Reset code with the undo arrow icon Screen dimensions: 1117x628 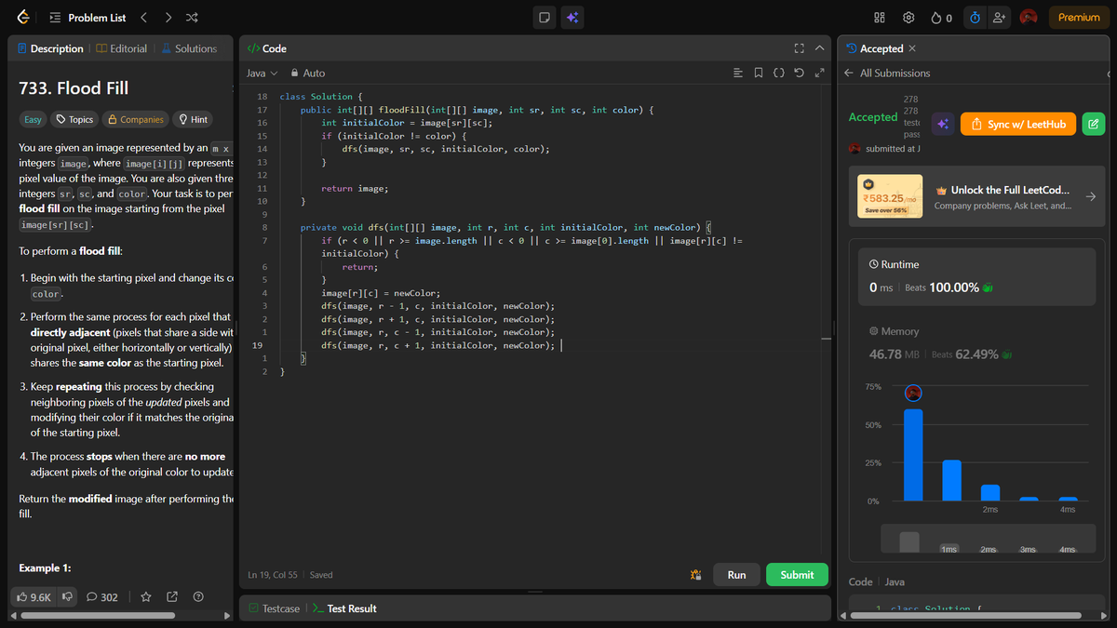pos(800,73)
